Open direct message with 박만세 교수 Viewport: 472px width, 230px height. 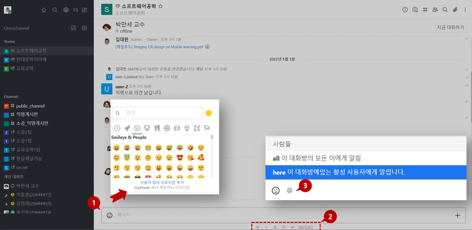(x=47, y=186)
